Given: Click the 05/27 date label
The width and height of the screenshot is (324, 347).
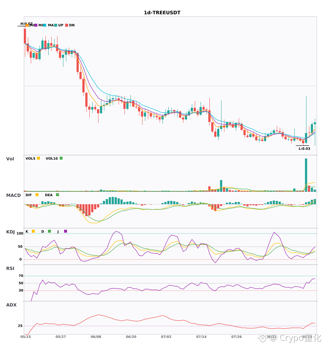Looking at the screenshot, I should tap(61, 337).
